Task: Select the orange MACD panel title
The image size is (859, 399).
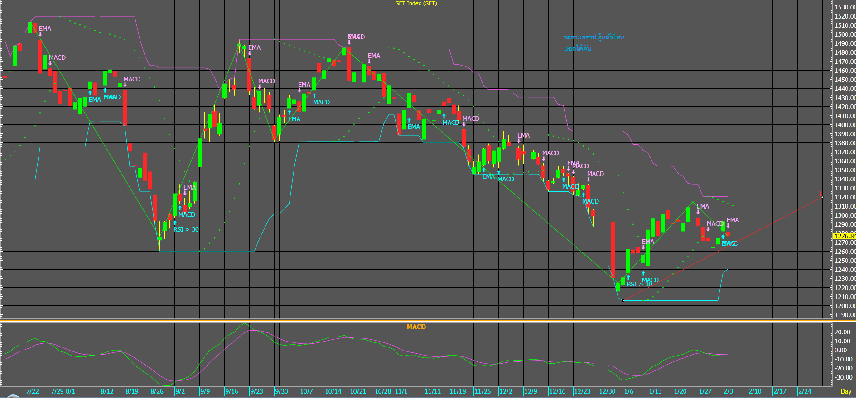Action: pyautogui.click(x=416, y=327)
